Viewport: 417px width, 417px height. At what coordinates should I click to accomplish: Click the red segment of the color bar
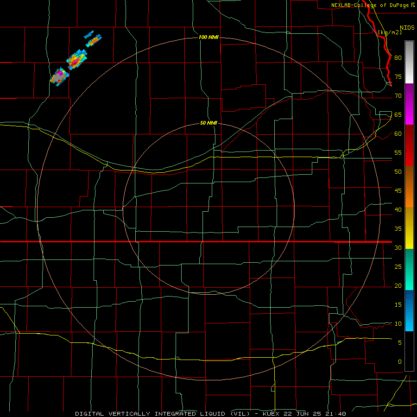409,145
